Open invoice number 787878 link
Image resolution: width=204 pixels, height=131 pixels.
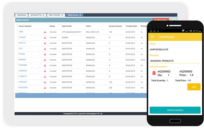coord(22,54)
